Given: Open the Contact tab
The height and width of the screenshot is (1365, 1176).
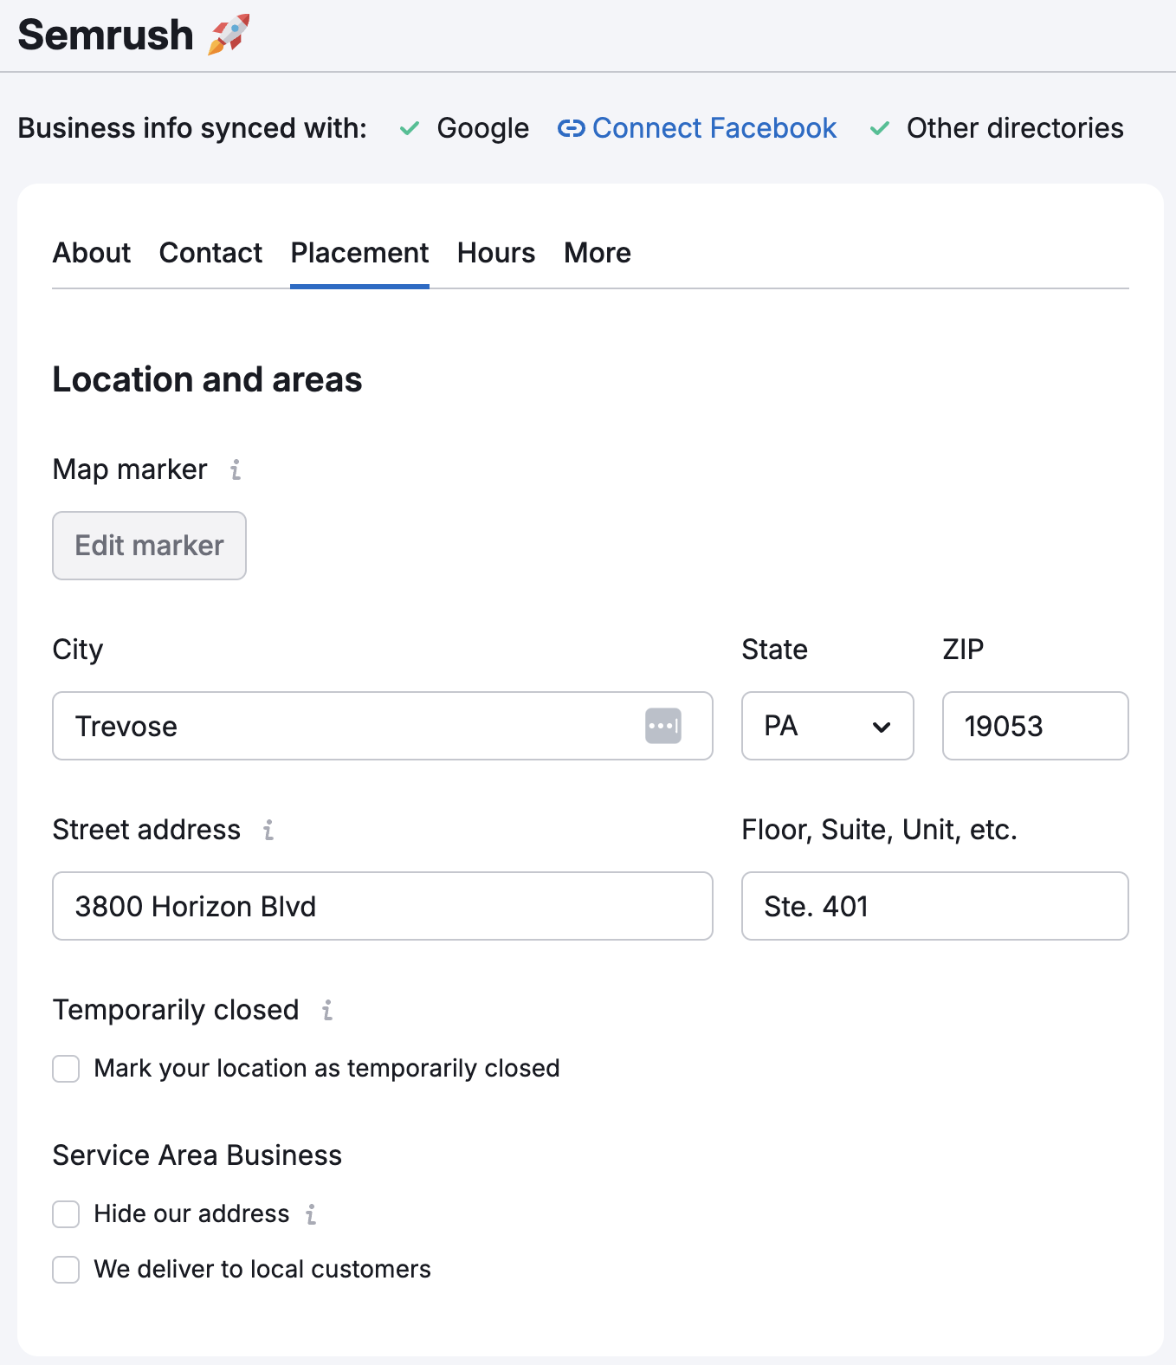Looking at the screenshot, I should click(210, 253).
